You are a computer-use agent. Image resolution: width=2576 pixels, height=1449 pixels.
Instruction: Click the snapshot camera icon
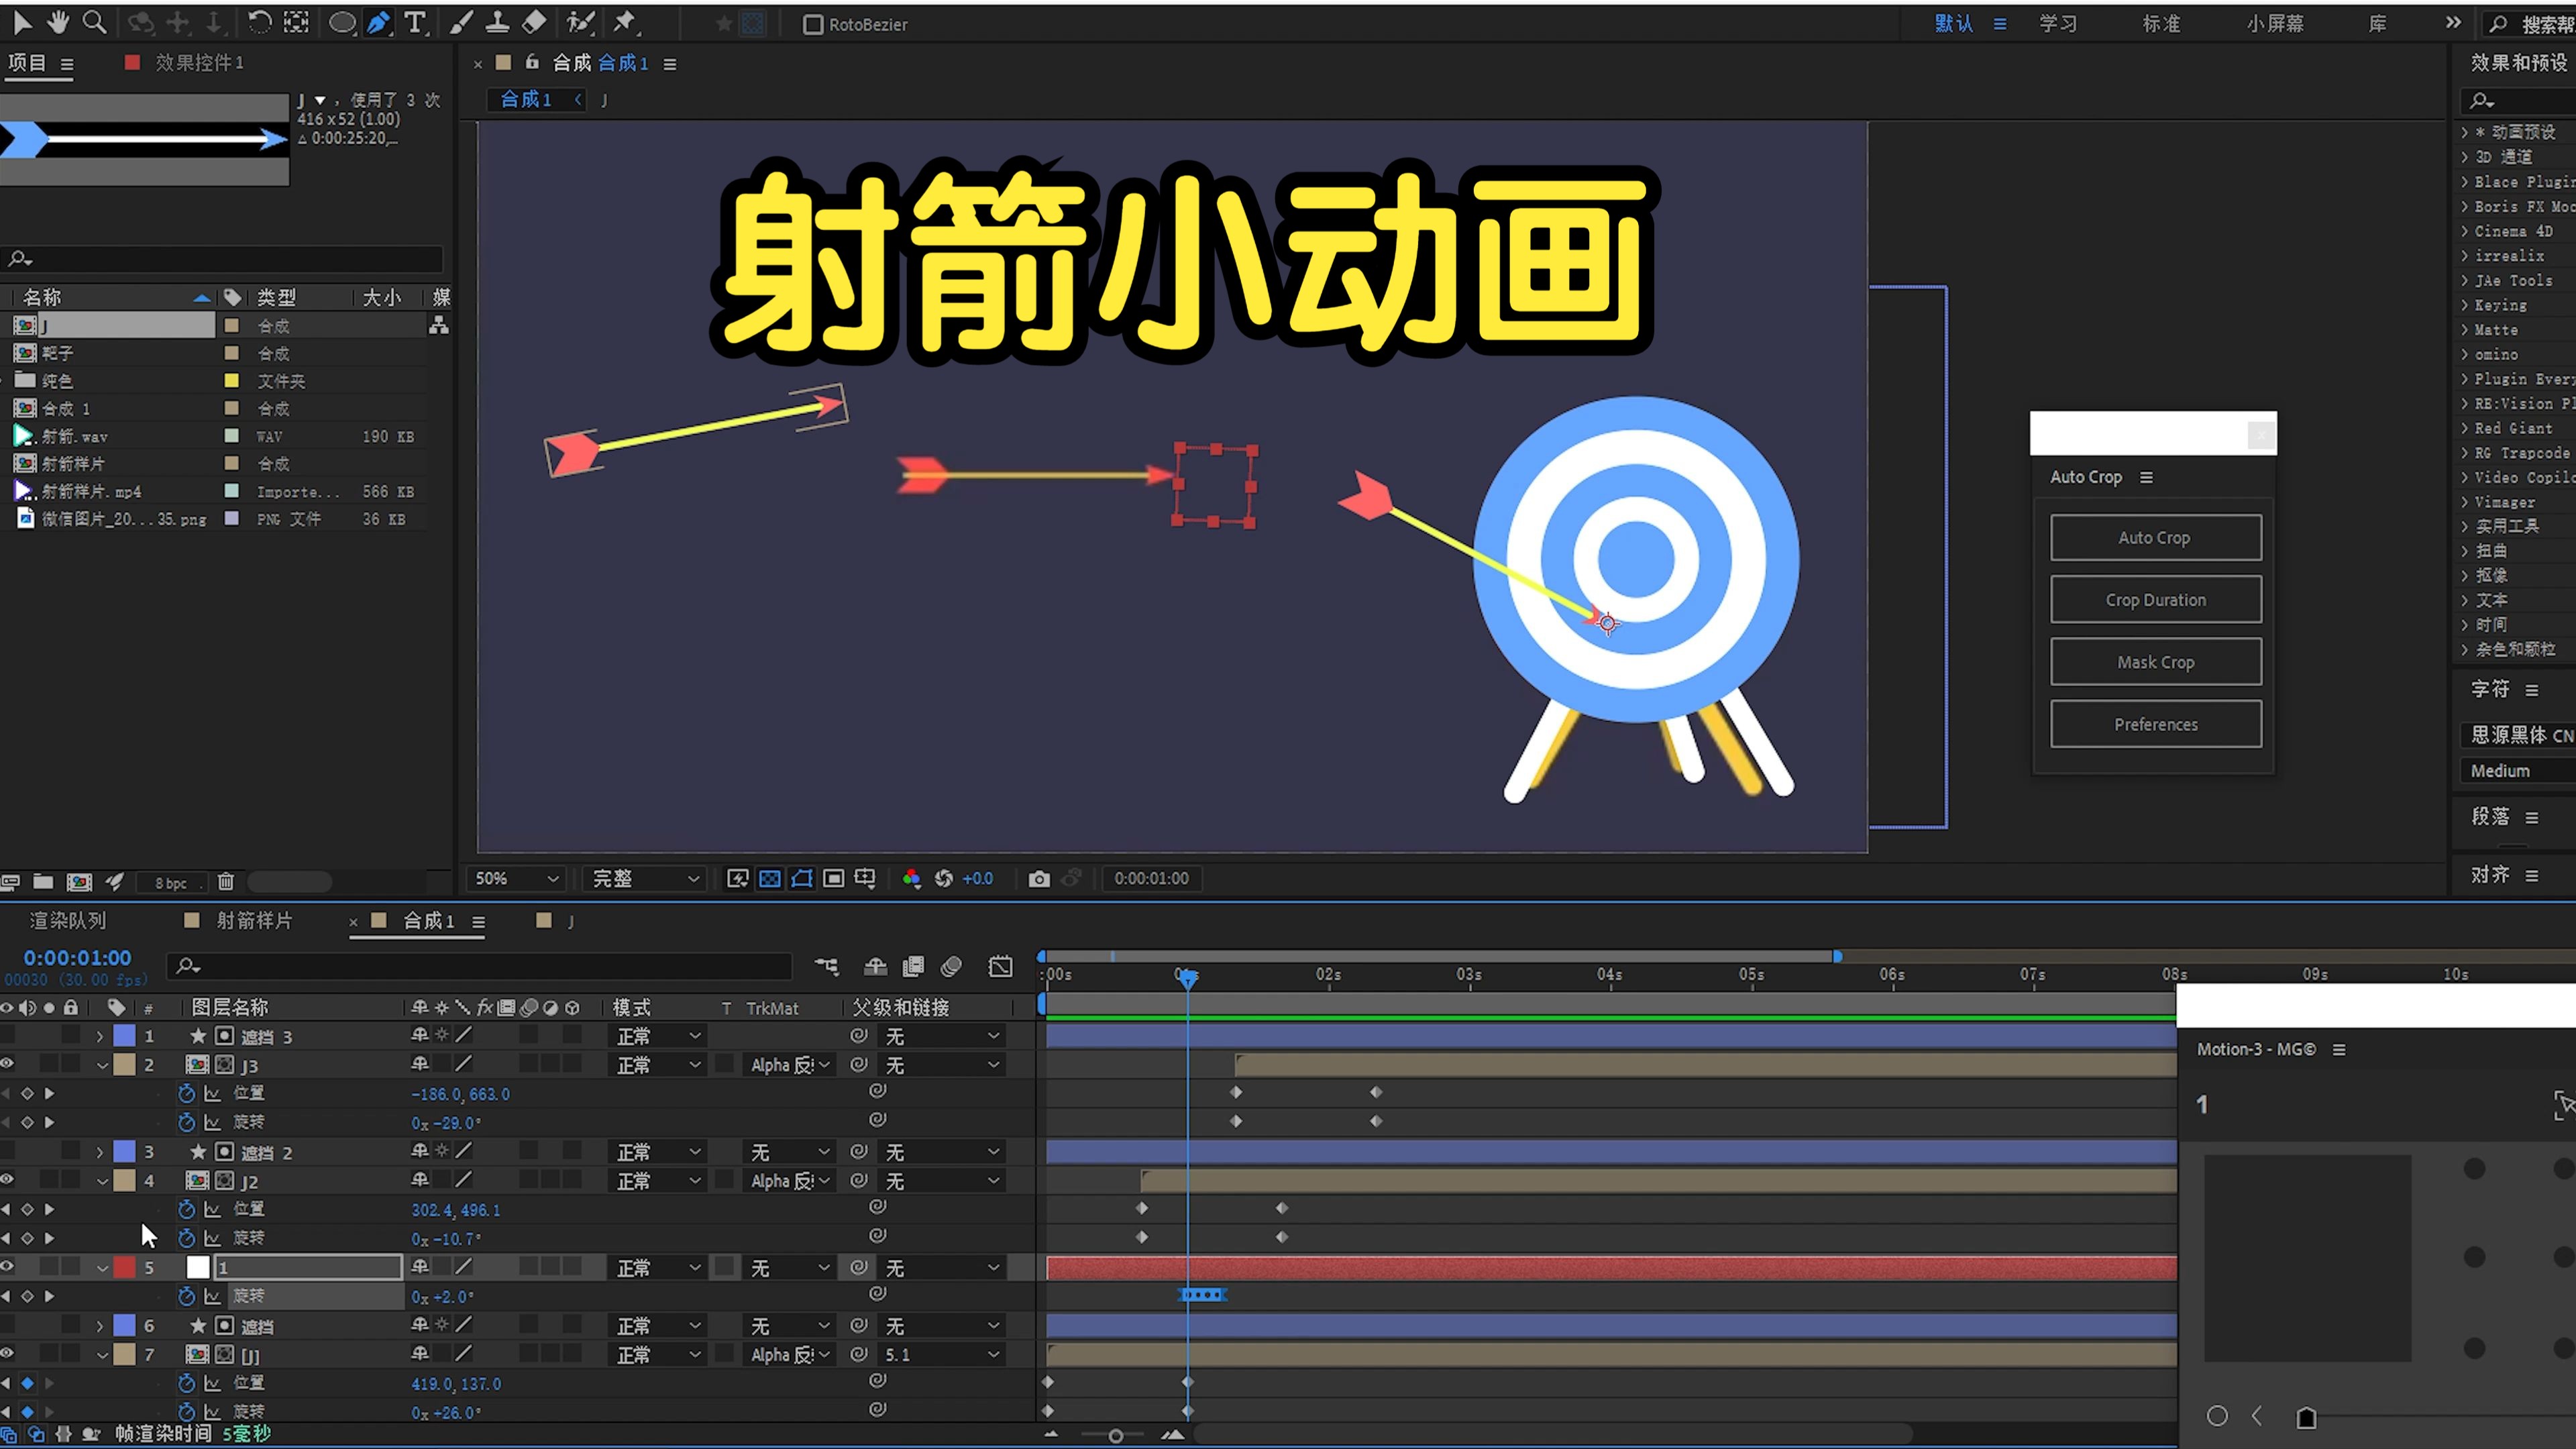(1039, 878)
